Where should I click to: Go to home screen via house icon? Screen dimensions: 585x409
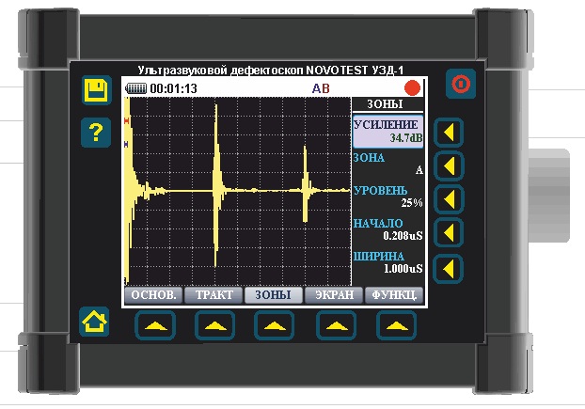tap(94, 322)
